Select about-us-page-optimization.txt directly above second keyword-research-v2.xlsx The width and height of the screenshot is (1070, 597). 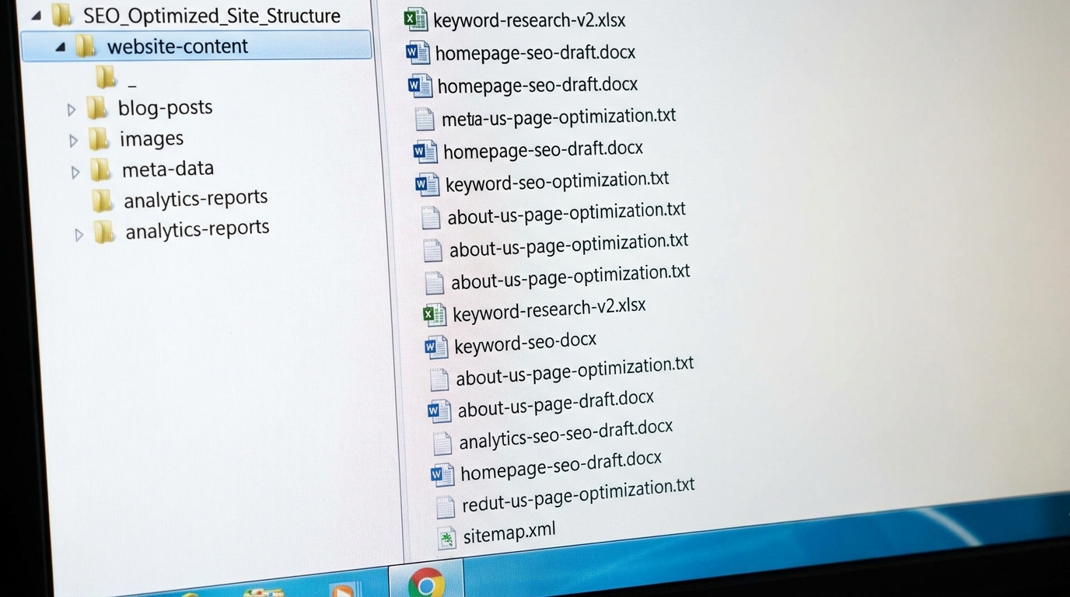coord(570,277)
